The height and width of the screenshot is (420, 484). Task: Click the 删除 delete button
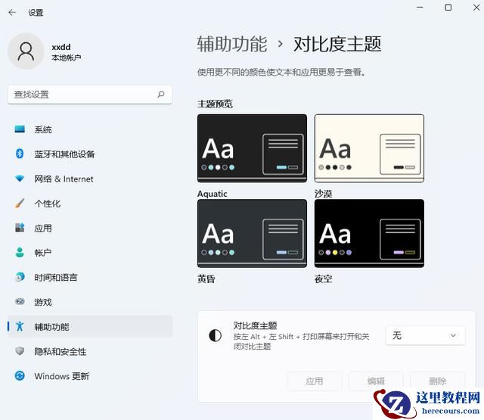[x=438, y=381]
